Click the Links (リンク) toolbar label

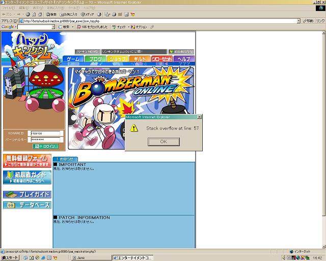[320, 21]
